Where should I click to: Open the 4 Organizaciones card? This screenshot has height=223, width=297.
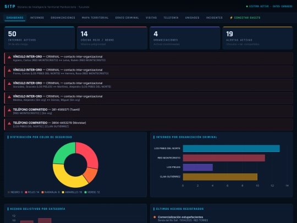tap(185, 38)
